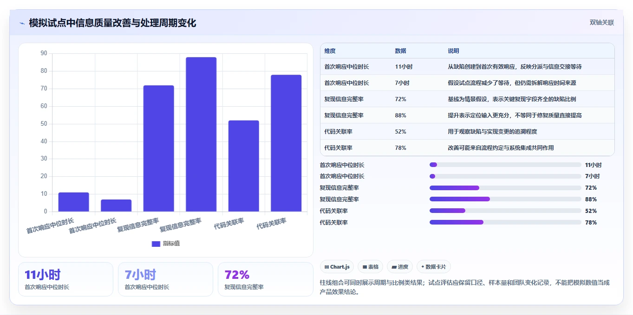Click description 改善可能来自流程约定与系统集成共同作用

[x=501, y=148]
